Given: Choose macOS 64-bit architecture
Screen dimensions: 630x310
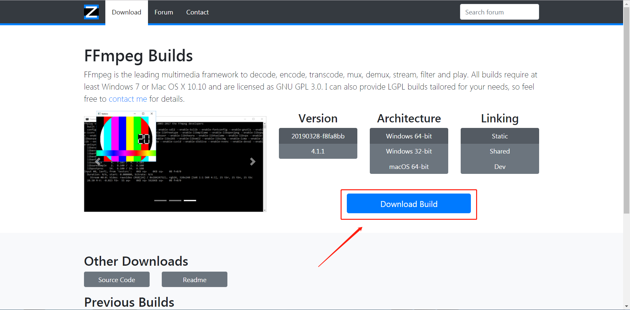Looking at the screenshot, I should coord(409,166).
